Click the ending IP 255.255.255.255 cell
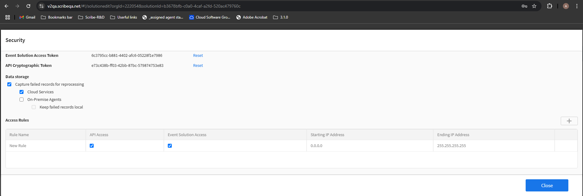The height and width of the screenshot is (196, 583). [x=494, y=146]
